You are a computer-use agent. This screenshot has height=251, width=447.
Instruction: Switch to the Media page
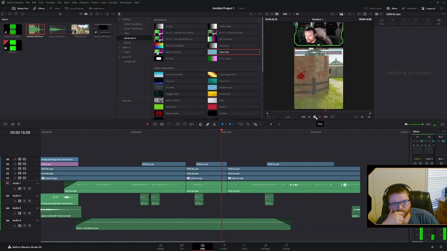coord(161,247)
